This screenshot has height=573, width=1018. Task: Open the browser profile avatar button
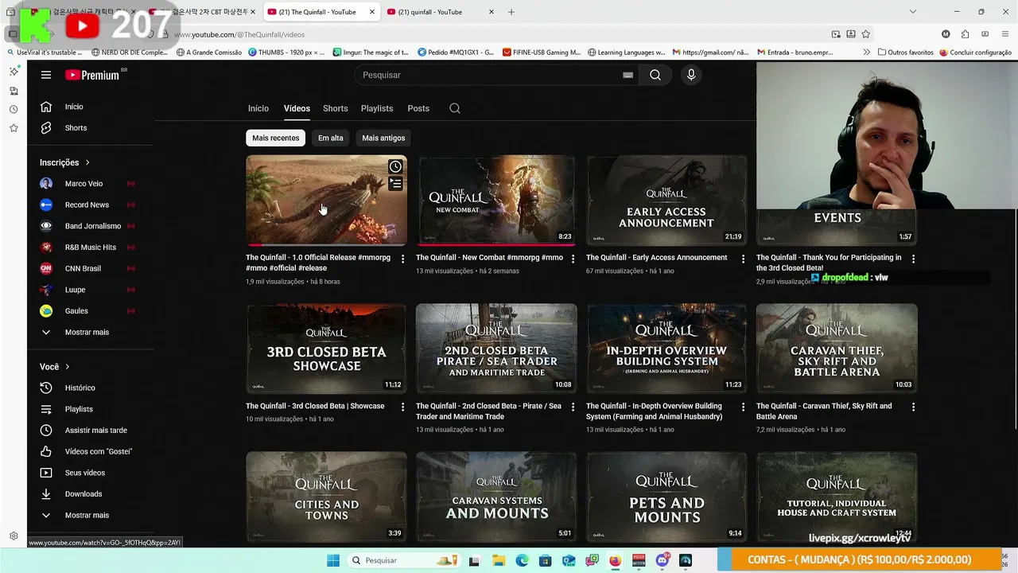tap(946, 34)
